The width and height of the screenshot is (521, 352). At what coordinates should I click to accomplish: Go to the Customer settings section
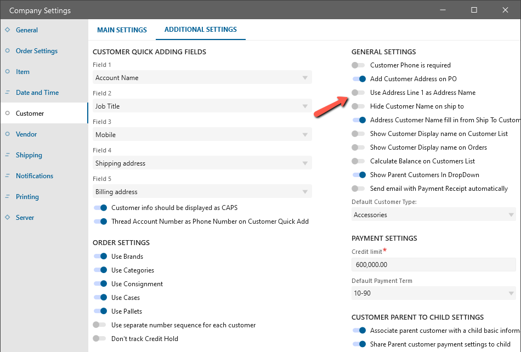pos(30,113)
